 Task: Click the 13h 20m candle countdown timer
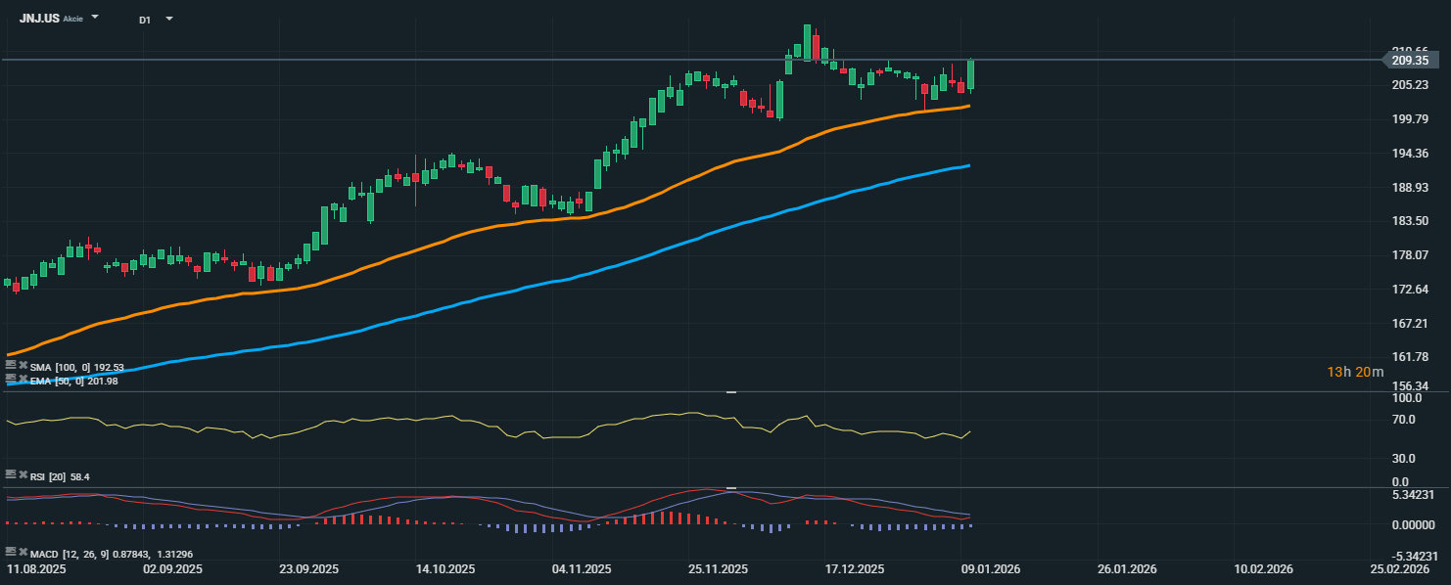(x=1355, y=372)
